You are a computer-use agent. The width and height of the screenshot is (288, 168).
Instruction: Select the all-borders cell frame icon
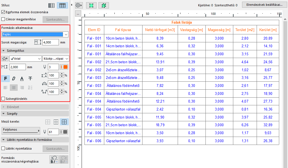[64, 122]
